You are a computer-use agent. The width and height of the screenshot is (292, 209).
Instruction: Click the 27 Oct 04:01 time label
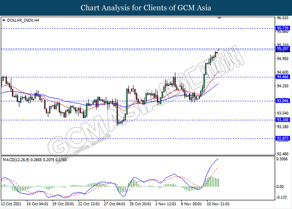click(x=115, y=204)
